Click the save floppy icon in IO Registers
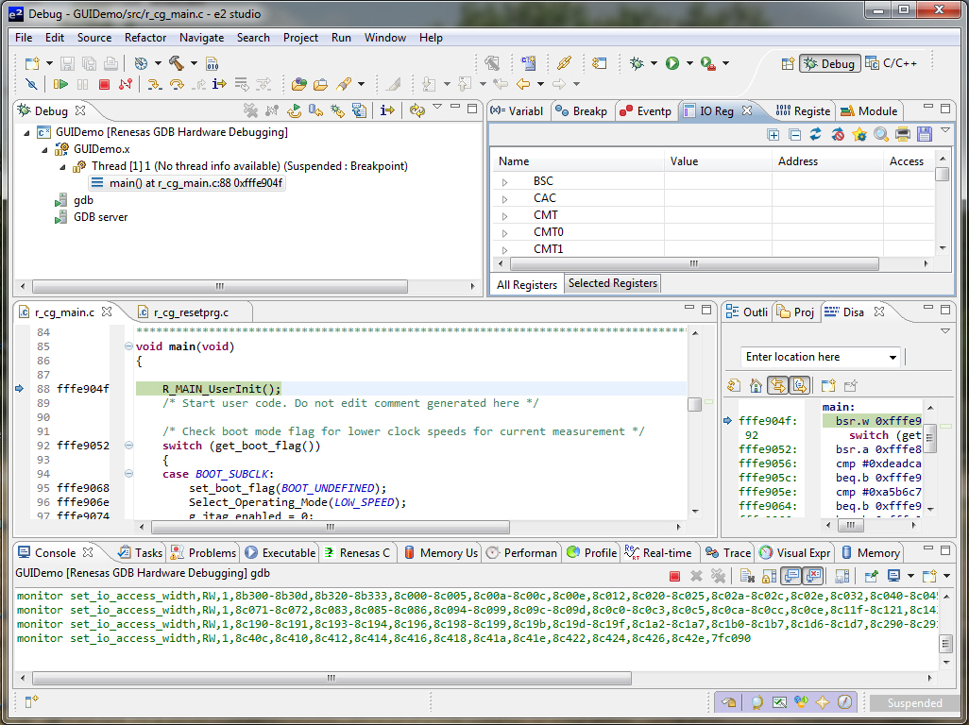969x725 pixels. 925,134
